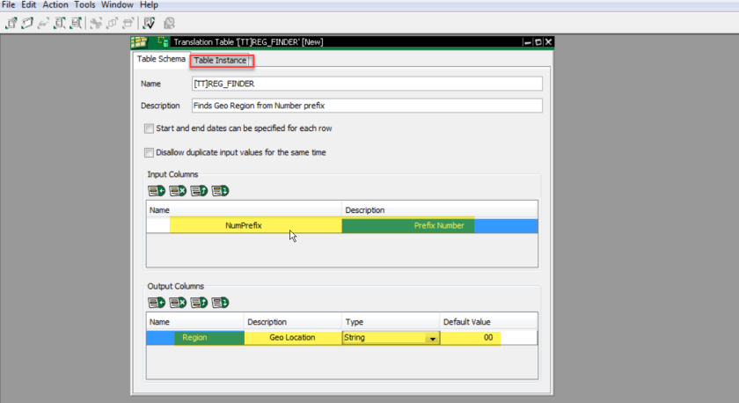Enable start and end dates per row
This screenshot has width=739, height=403.
click(x=149, y=128)
